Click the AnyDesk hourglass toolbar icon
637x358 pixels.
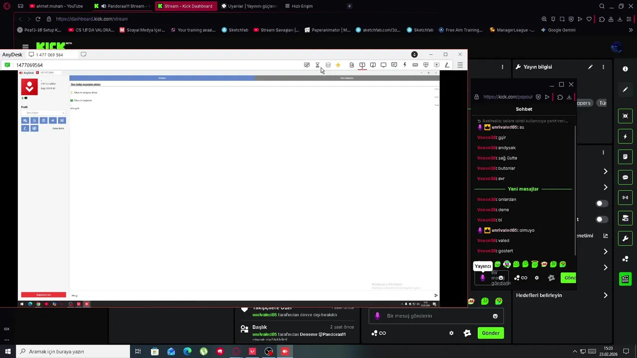tap(318, 65)
